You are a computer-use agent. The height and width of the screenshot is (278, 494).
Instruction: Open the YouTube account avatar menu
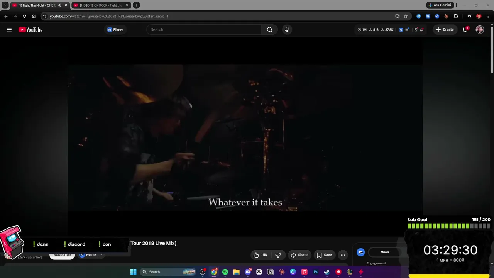(480, 30)
